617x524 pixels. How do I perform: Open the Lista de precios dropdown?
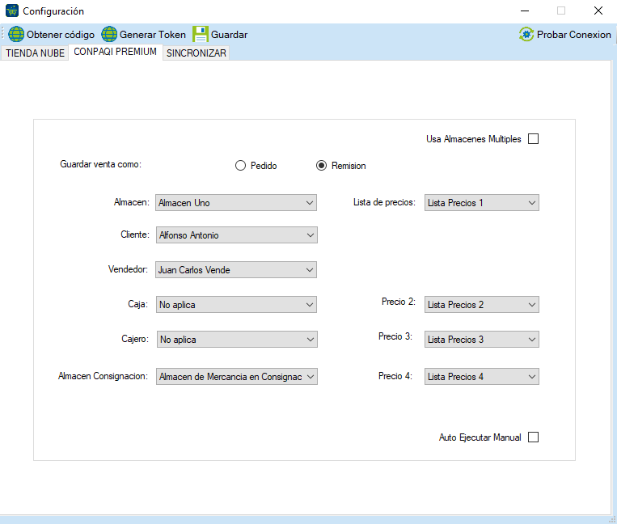(x=482, y=203)
